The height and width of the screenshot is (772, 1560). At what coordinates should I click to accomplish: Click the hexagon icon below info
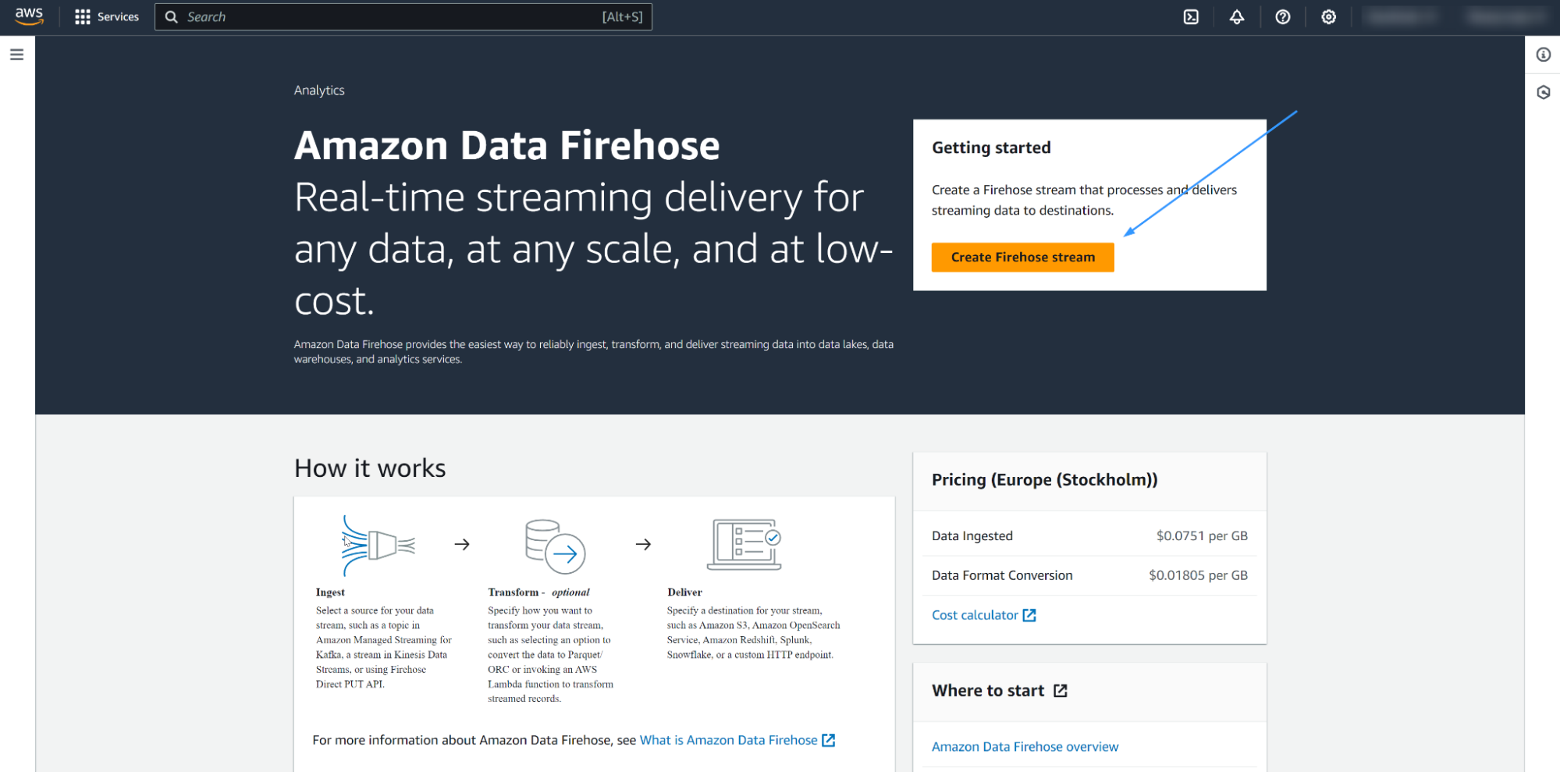coord(1543,92)
